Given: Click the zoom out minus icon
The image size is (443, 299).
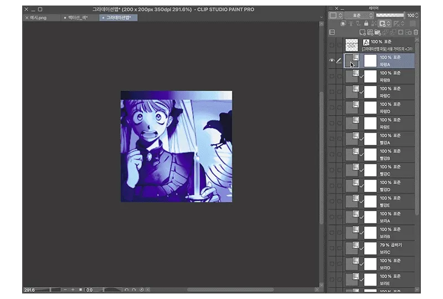Looking at the screenshot, I should tap(65, 290).
